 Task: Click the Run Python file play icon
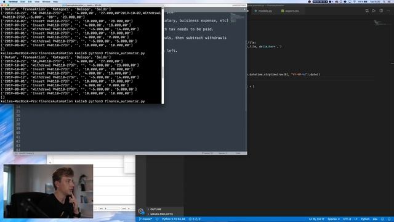click(374, 11)
